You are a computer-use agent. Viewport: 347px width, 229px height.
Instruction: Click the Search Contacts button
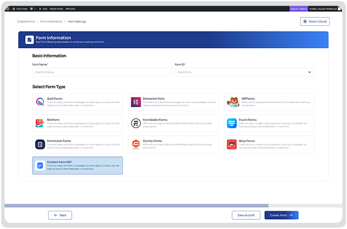[x=298, y=9]
